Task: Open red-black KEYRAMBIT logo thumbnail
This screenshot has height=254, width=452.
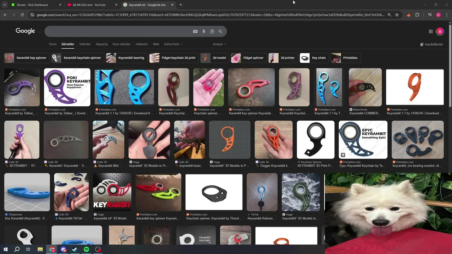Action: (112, 192)
